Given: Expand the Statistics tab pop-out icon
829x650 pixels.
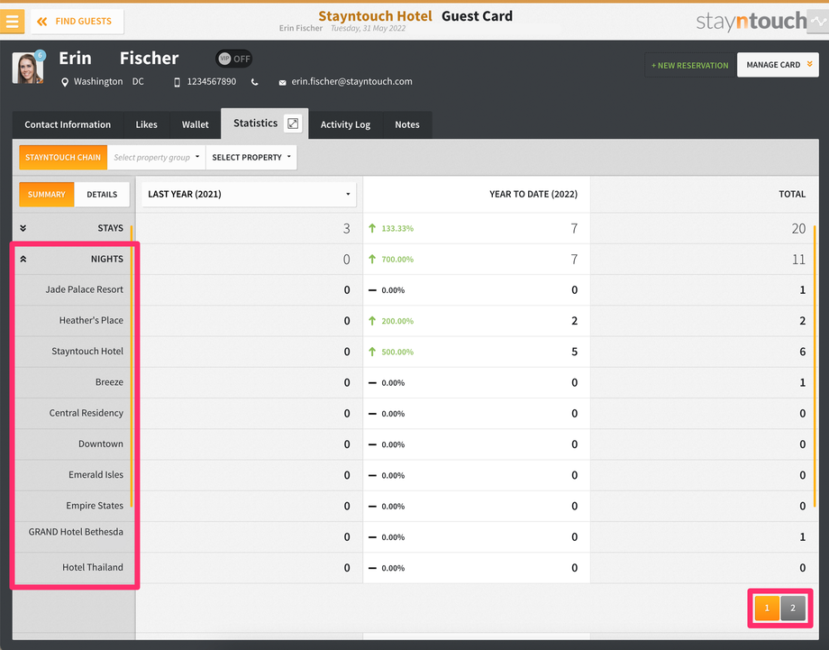Looking at the screenshot, I should [x=292, y=124].
